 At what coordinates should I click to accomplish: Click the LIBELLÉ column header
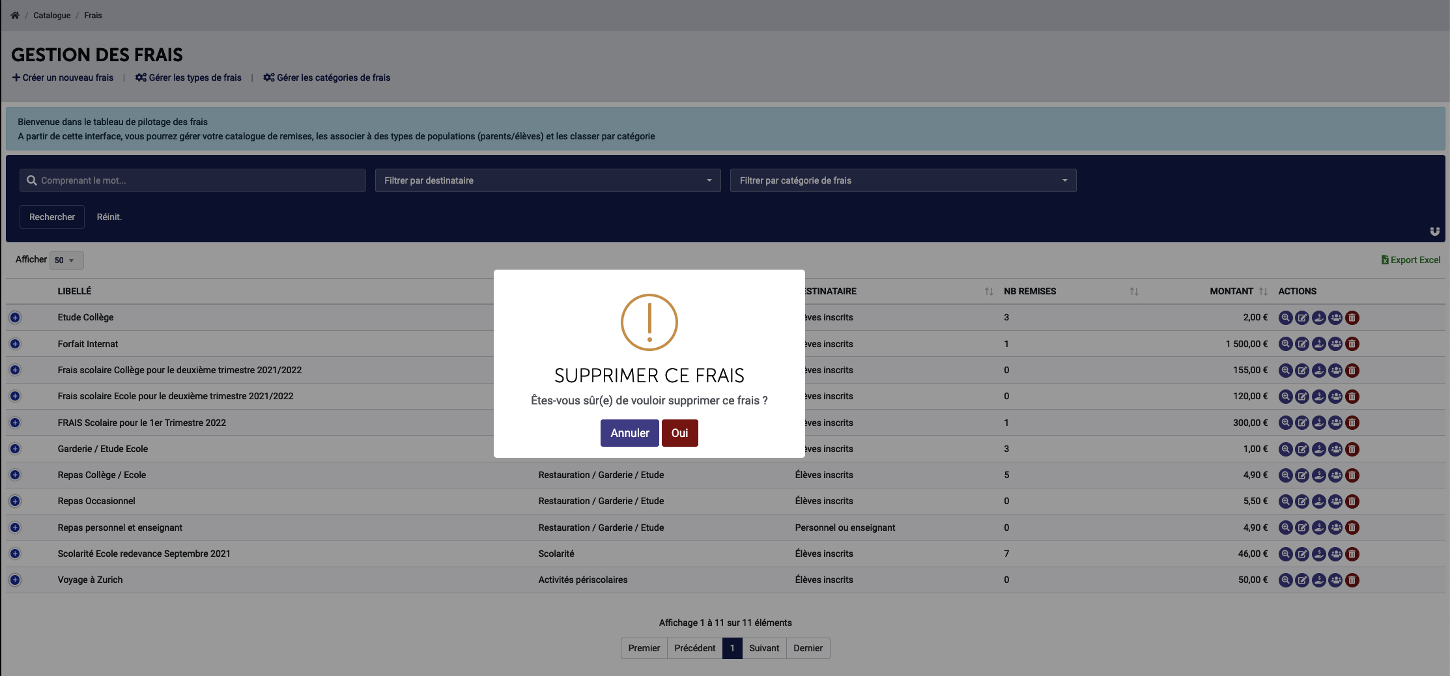coord(74,291)
